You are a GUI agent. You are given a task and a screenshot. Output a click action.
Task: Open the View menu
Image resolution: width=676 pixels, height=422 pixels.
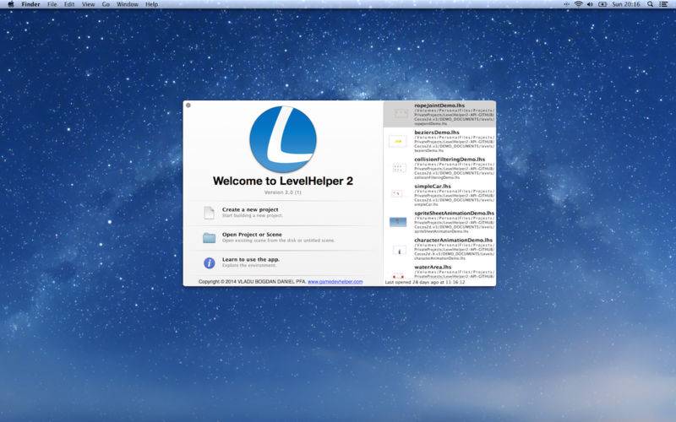click(89, 4)
